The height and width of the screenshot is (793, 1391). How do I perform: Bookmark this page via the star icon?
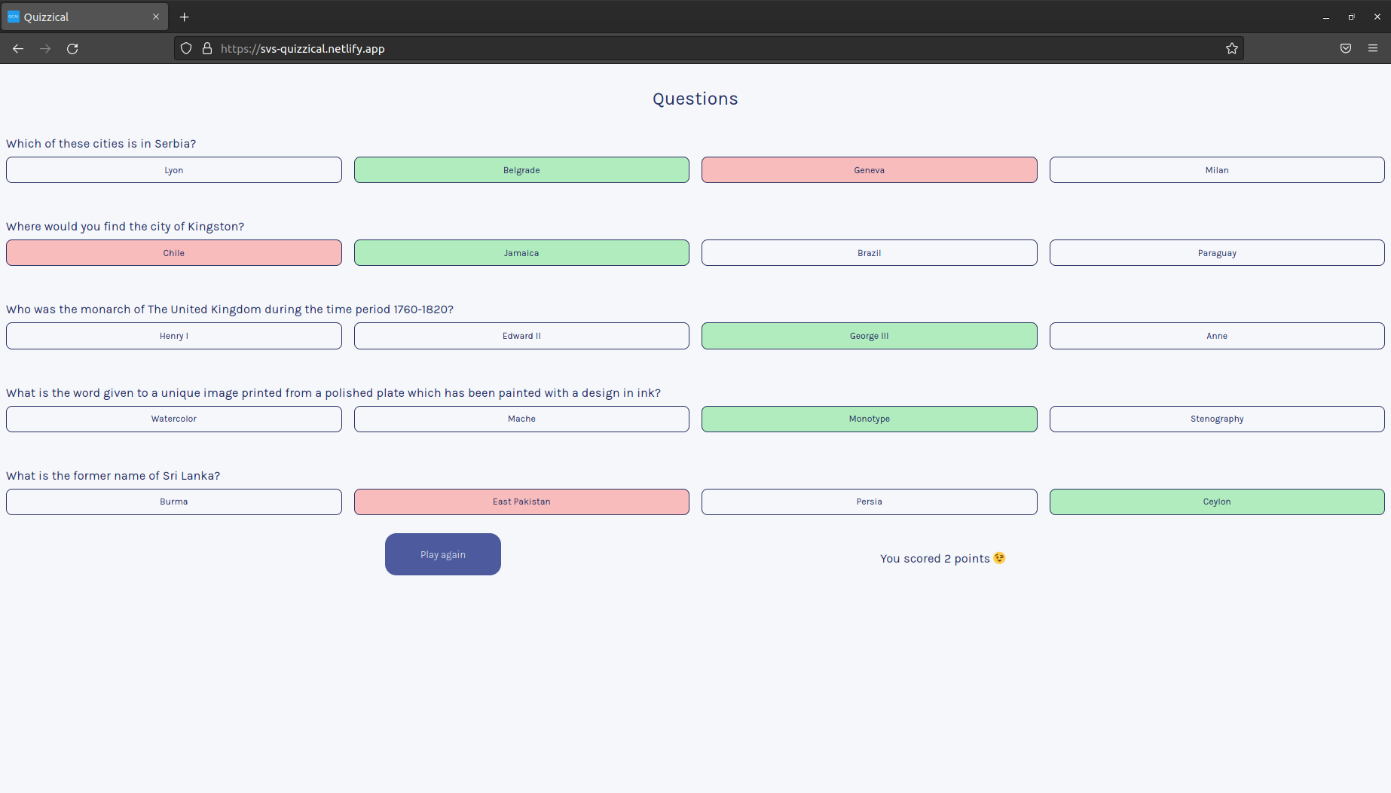click(1232, 48)
